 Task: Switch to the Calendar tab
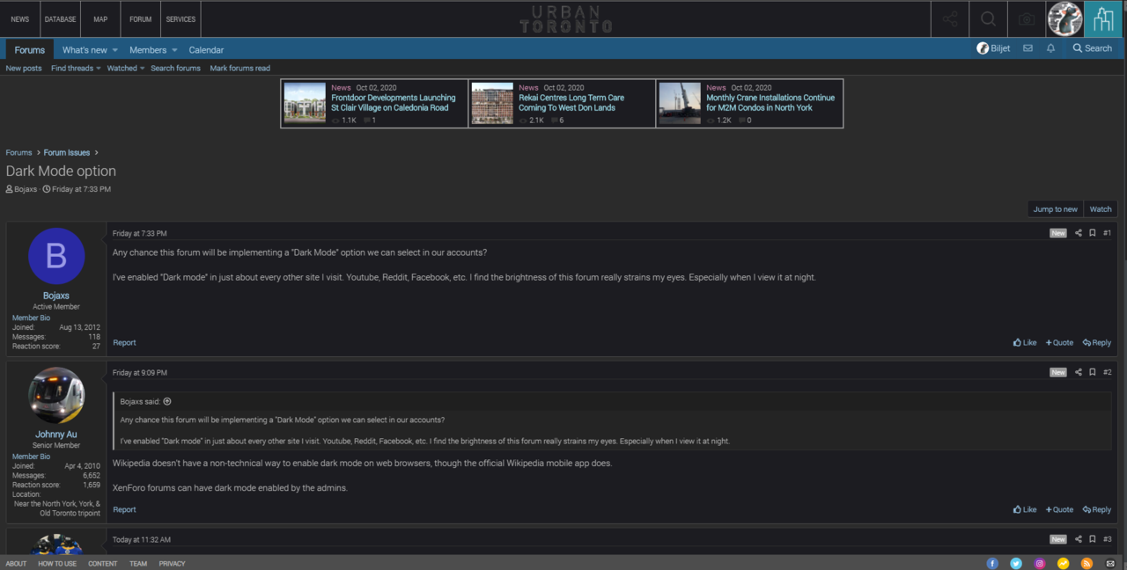[206, 50]
